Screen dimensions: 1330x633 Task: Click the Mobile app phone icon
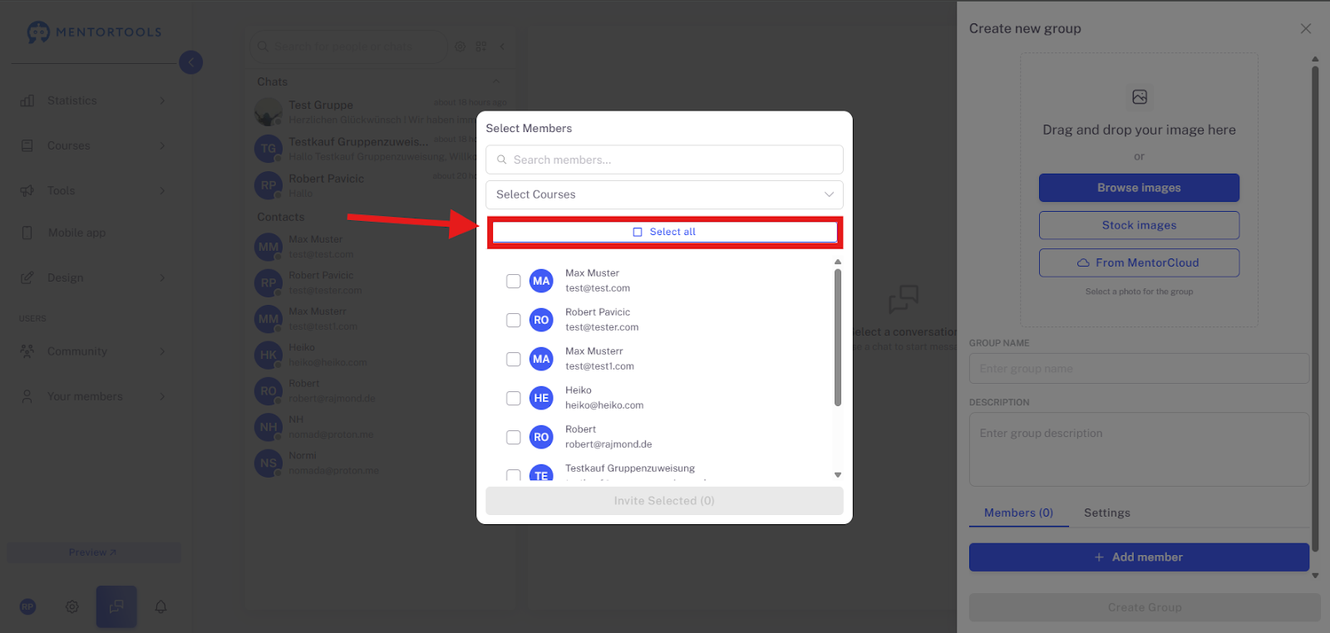tap(27, 233)
